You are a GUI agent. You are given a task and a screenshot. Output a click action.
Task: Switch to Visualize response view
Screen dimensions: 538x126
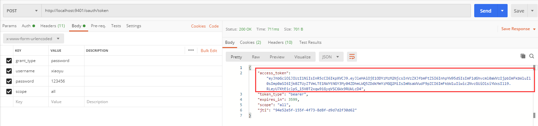pyautogui.click(x=303, y=57)
